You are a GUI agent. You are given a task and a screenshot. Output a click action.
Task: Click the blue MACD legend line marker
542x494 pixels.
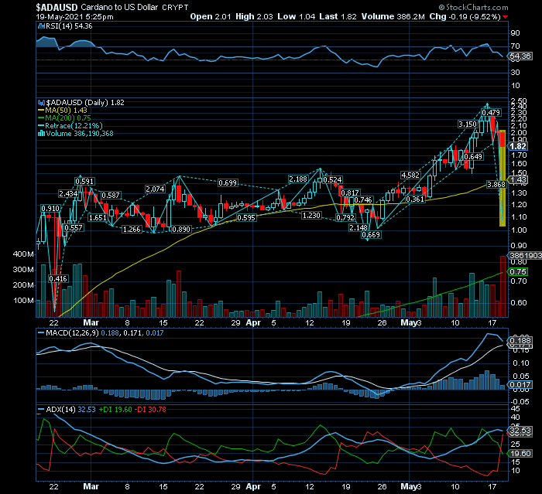coord(41,333)
